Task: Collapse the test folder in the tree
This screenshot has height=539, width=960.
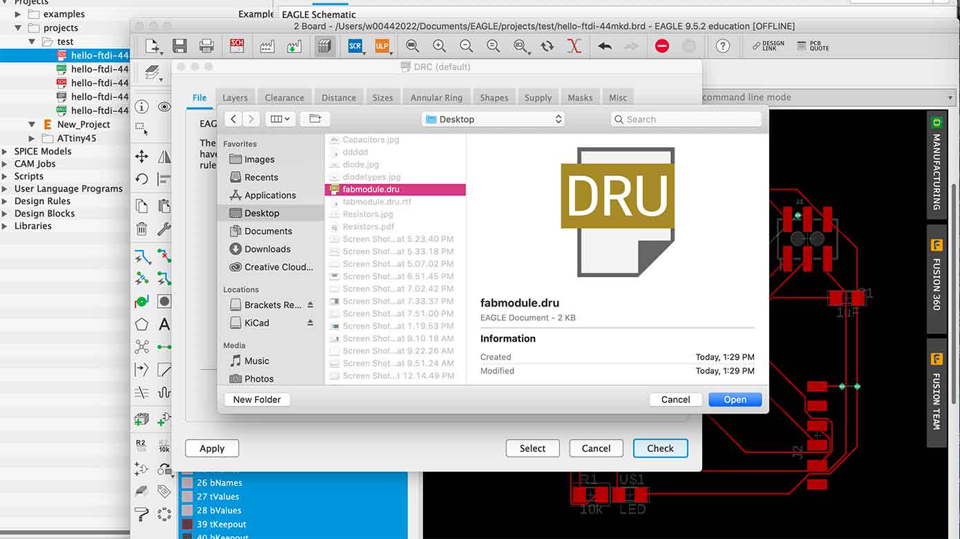Action: pyautogui.click(x=32, y=41)
